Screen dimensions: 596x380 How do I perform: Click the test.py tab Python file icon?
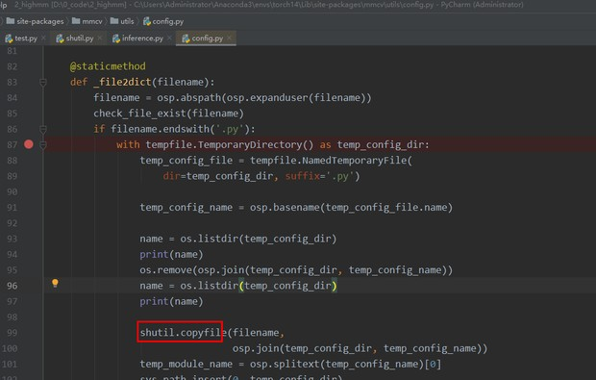[9, 38]
